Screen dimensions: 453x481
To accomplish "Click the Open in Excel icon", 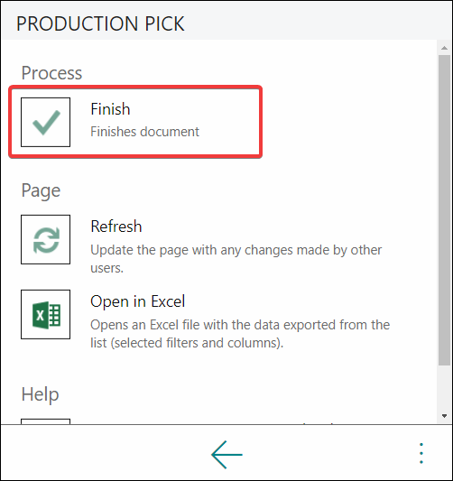I will pos(45,314).
